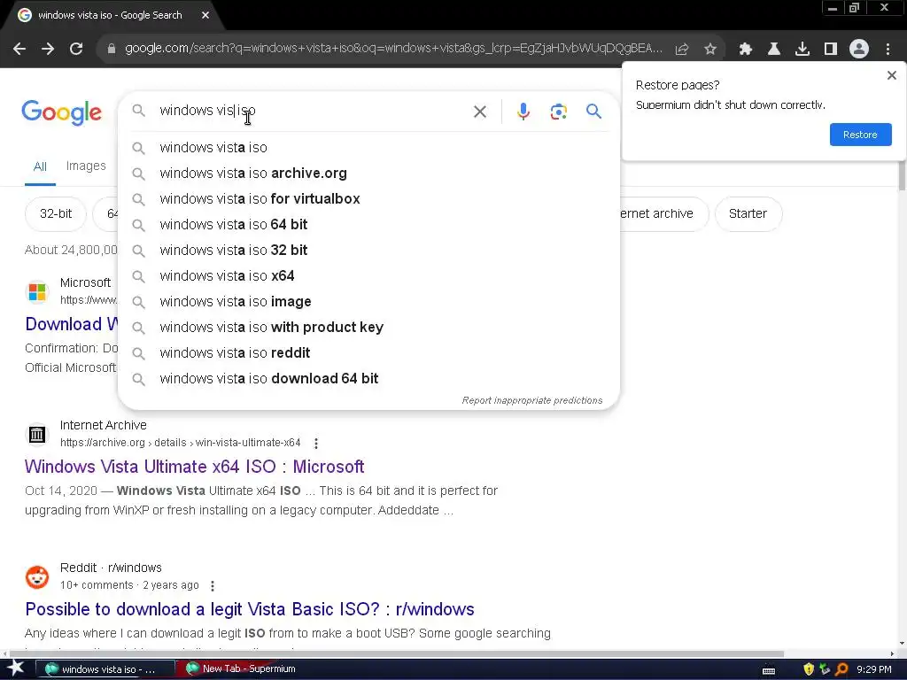The height and width of the screenshot is (680, 907).
Task: Select suggestion windows vista iso for virtualbox
Action: coord(368,199)
